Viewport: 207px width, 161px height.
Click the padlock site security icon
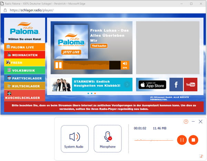[x=5, y=10]
